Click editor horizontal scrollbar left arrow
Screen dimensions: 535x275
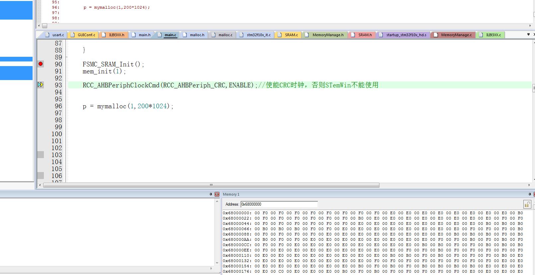[x=40, y=185]
